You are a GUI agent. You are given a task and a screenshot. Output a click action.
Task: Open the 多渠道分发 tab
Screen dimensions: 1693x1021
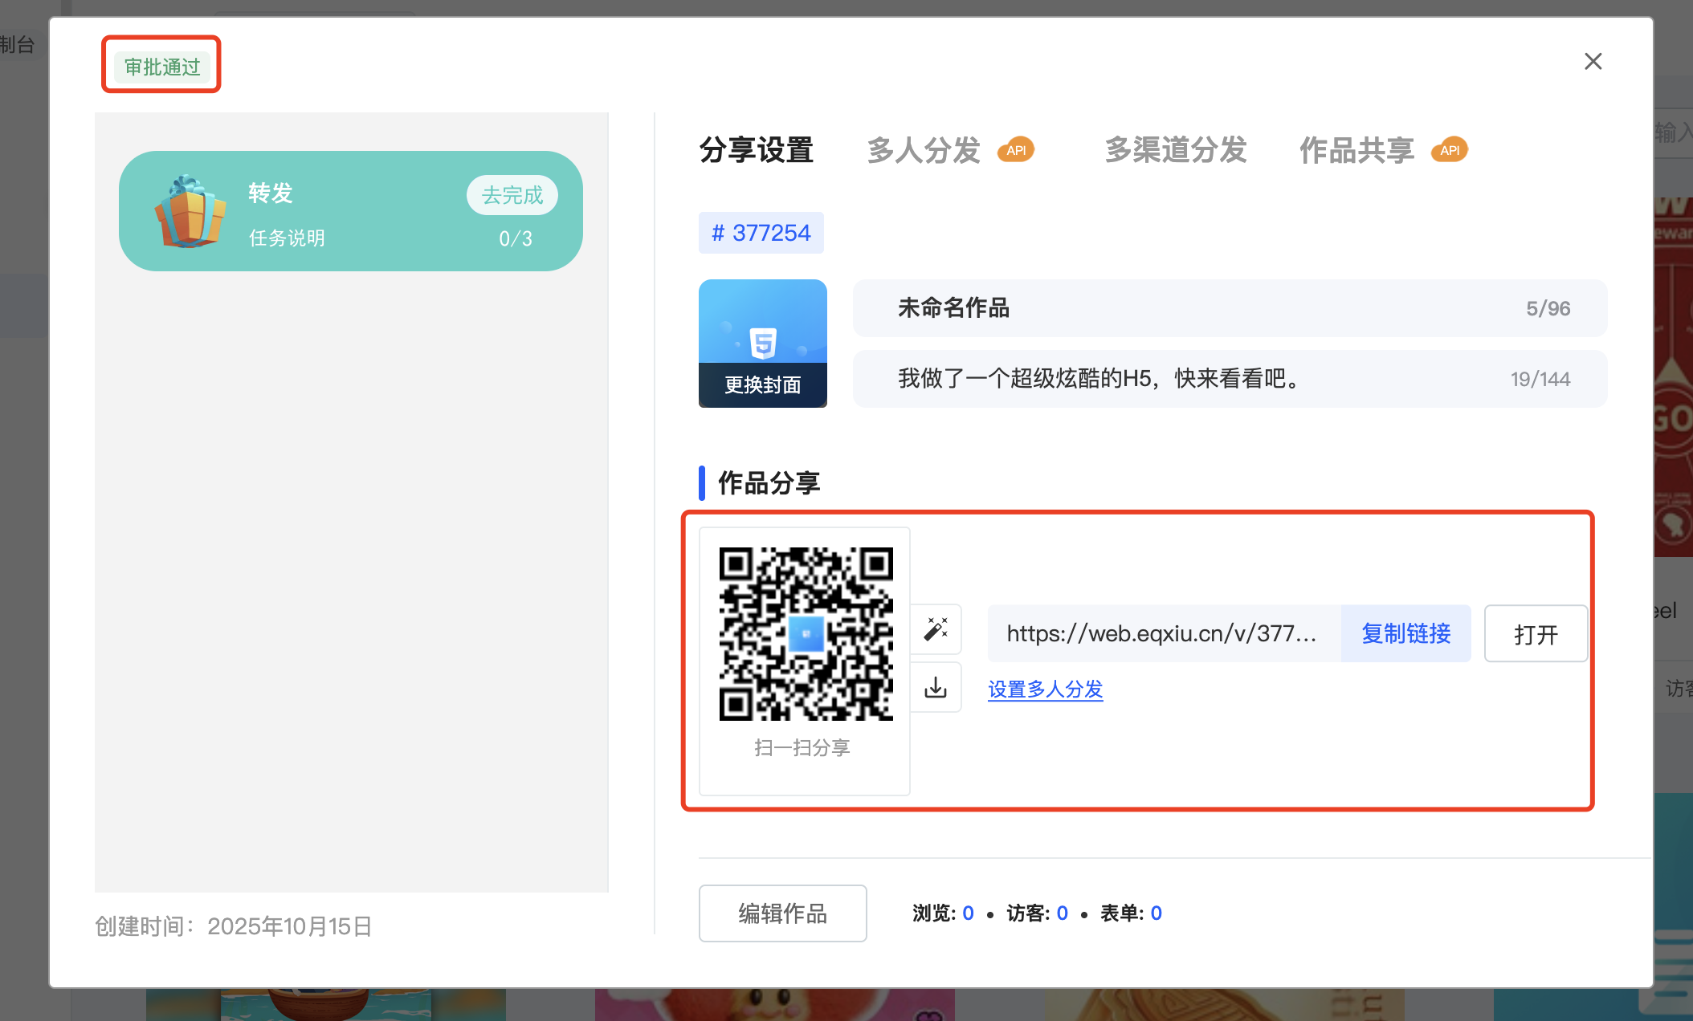click(x=1175, y=150)
